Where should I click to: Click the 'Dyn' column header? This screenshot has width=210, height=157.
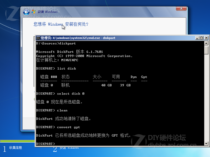point(134,77)
